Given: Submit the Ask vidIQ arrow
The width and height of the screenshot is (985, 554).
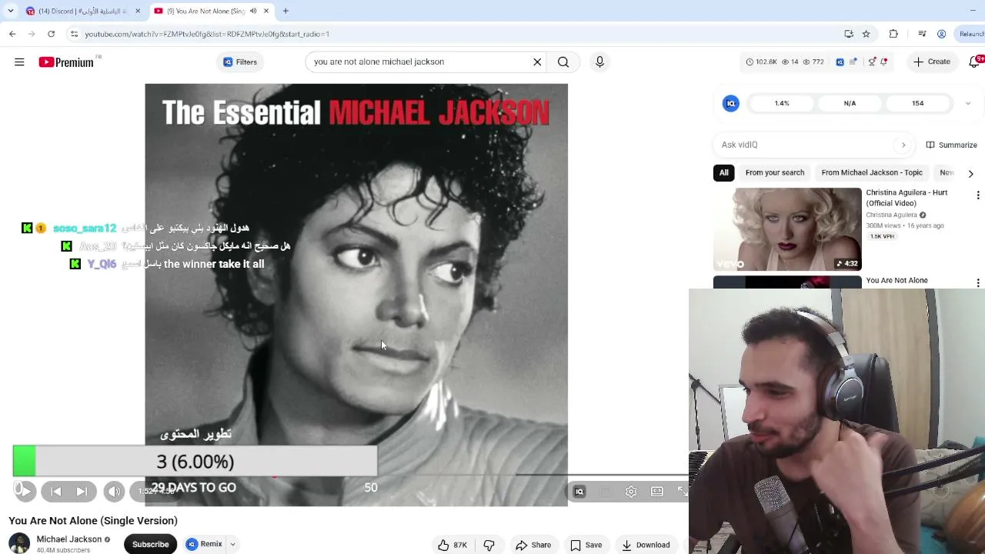Looking at the screenshot, I should pyautogui.click(x=903, y=145).
